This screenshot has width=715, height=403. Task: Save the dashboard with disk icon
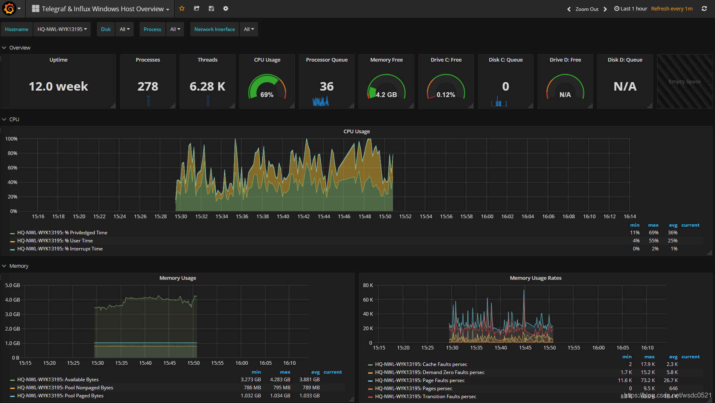211,8
